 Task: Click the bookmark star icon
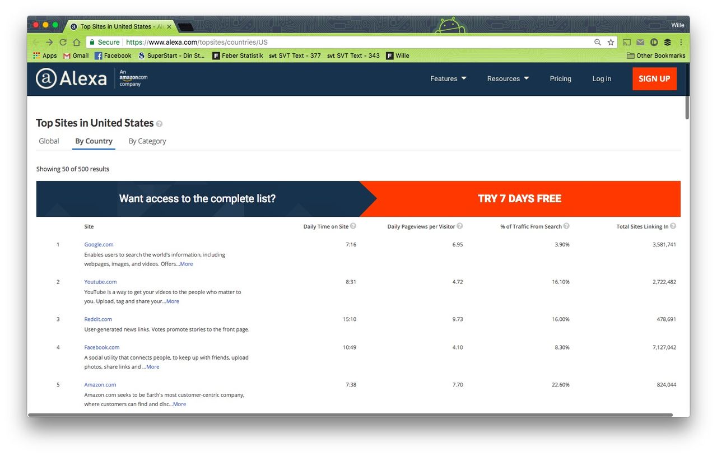(611, 42)
